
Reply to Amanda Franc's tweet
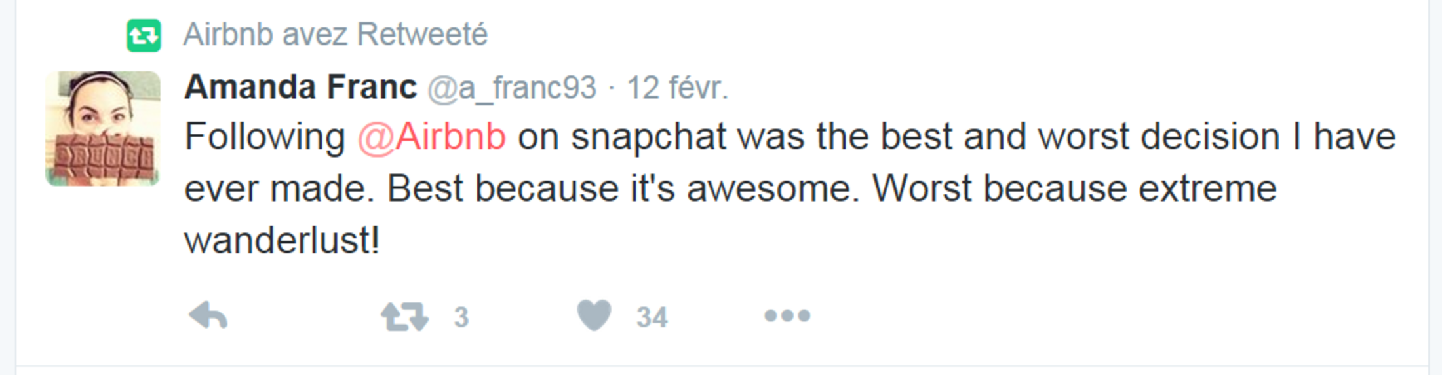208,316
